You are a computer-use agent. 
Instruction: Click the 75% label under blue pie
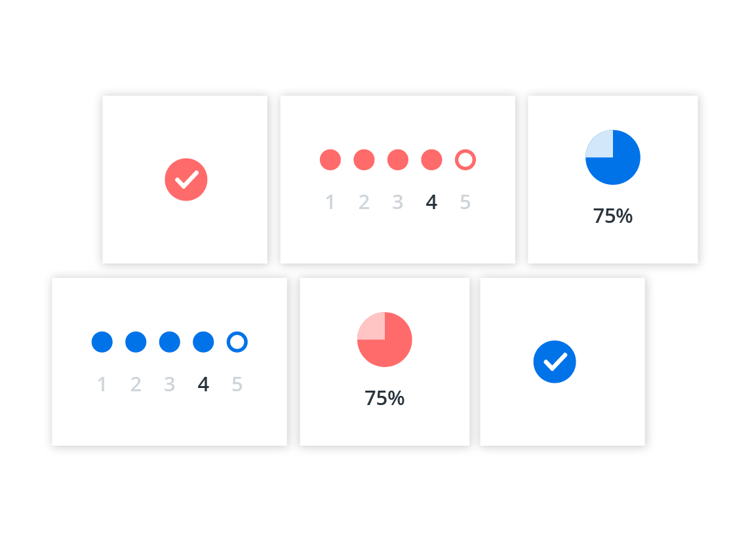point(613,216)
